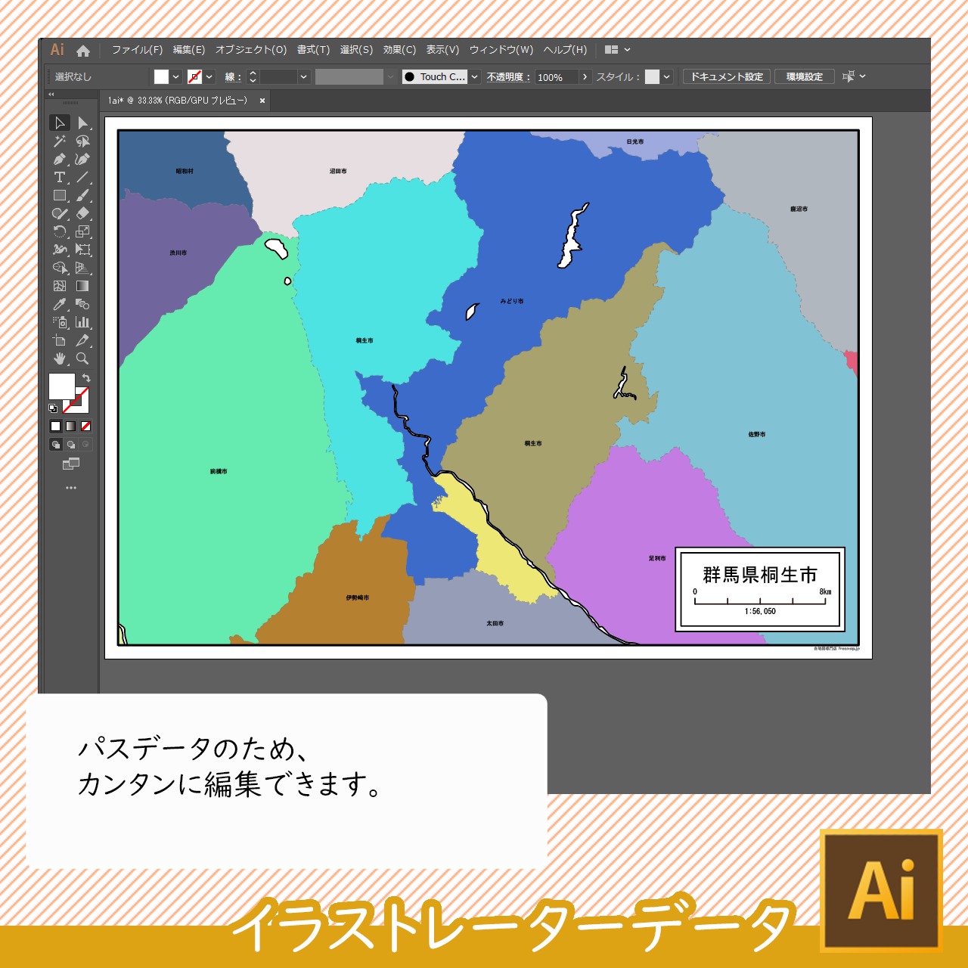
Task: Go to Illustrator Home screen
Action: 83,51
